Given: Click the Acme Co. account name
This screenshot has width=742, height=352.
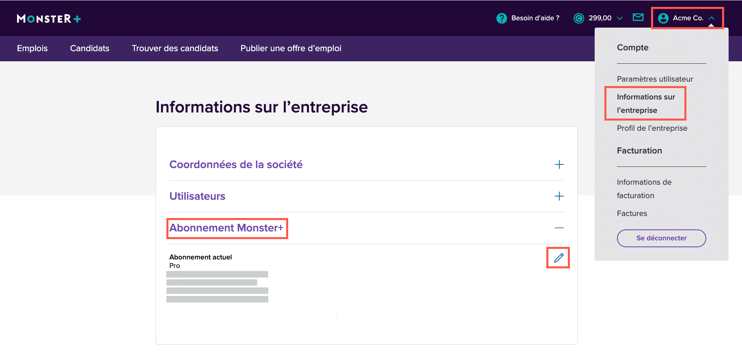Looking at the screenshot, I should pos(688,18).
